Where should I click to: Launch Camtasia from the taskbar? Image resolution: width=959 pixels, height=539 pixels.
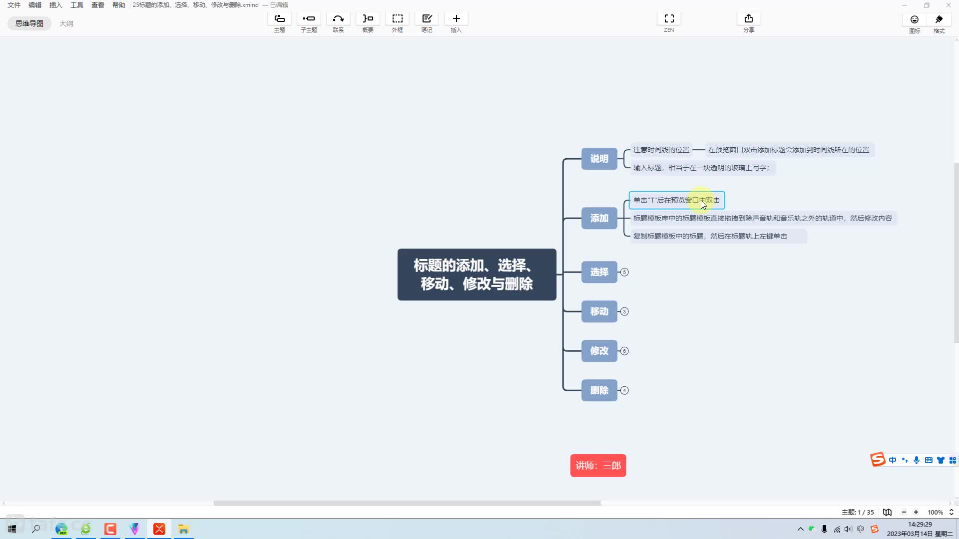pos(110,529)
